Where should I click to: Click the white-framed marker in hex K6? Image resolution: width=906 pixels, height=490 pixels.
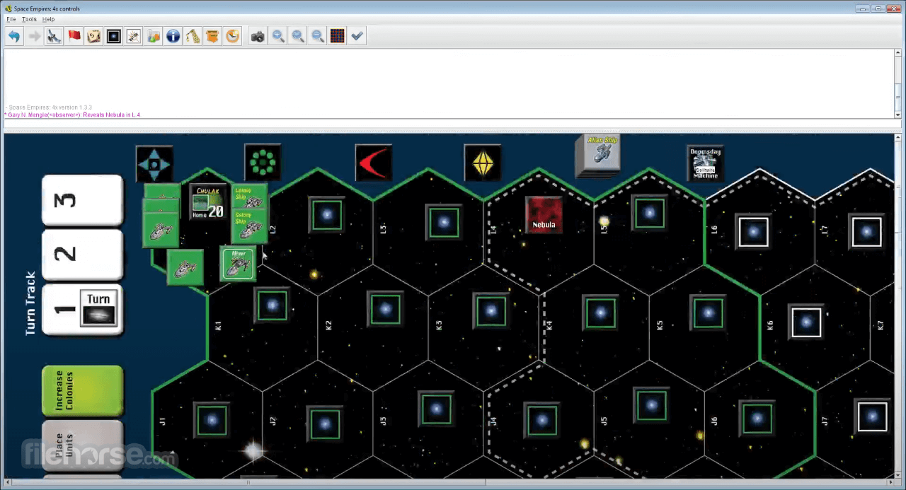point(805,322)
